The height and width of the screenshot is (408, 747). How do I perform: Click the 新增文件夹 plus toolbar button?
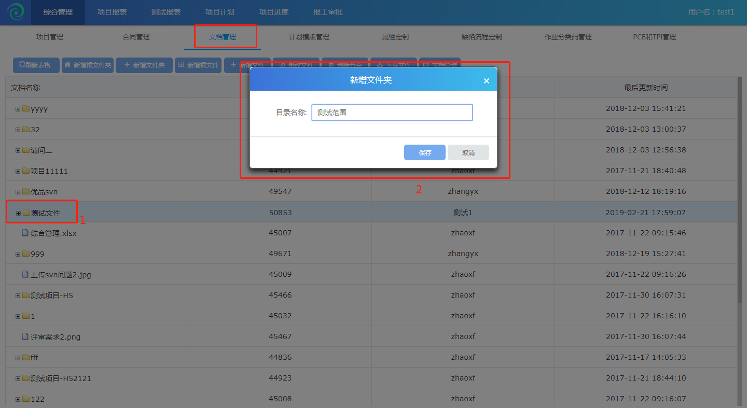144,65
